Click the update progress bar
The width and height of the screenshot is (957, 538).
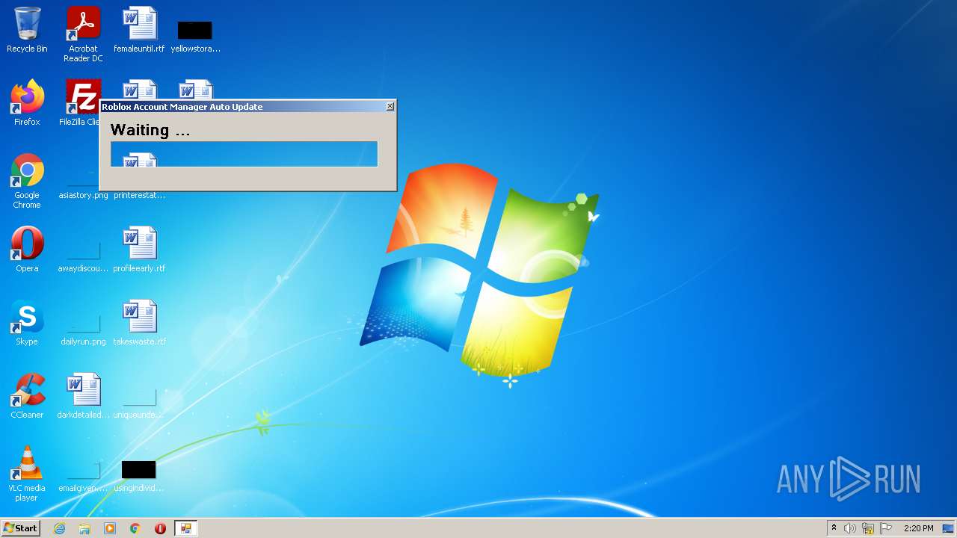click(244, 154)
